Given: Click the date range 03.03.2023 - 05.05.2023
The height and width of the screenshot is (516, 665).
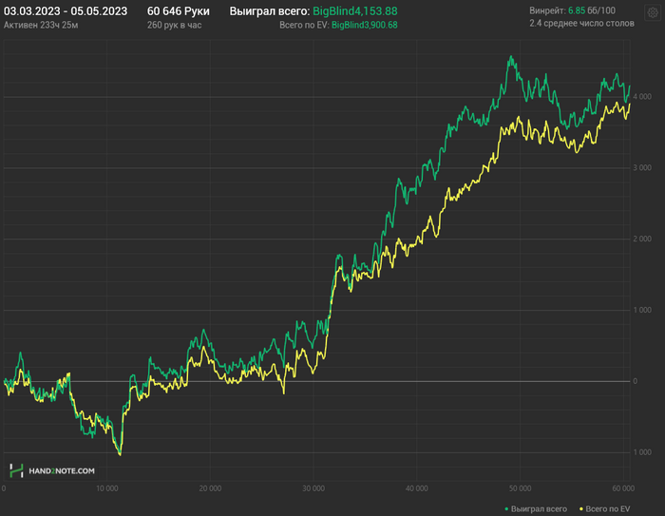Looking at the screenshot, I should pyautogui.click(x=66, y=11).
